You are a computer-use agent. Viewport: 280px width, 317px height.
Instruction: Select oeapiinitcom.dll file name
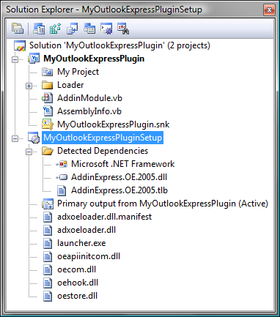coord(89,256)
